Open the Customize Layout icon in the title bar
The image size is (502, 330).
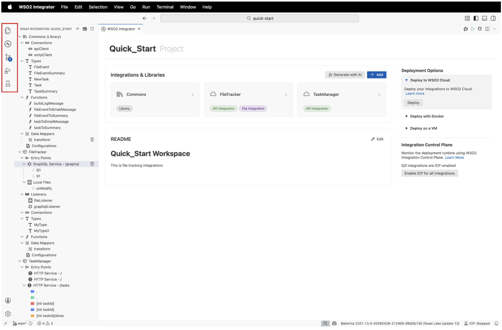click(467, 18)
